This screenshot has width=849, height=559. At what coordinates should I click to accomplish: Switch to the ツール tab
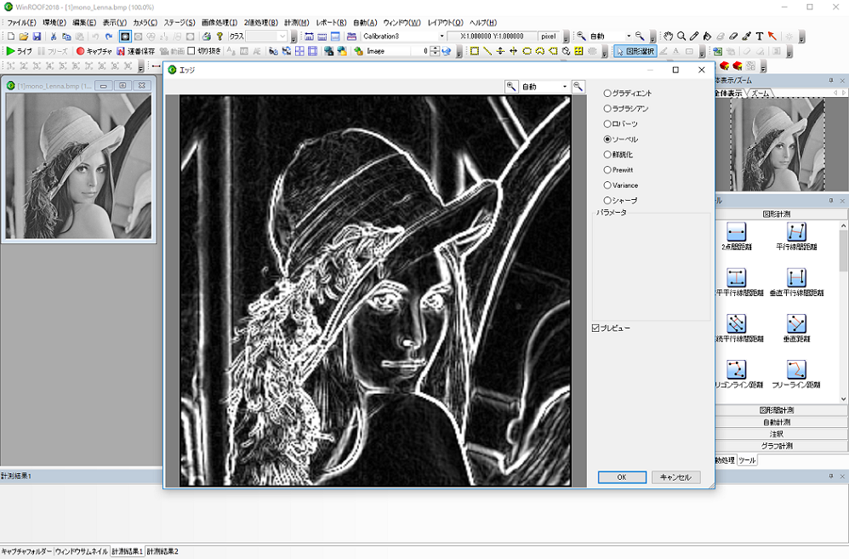[x=747, y=460]
